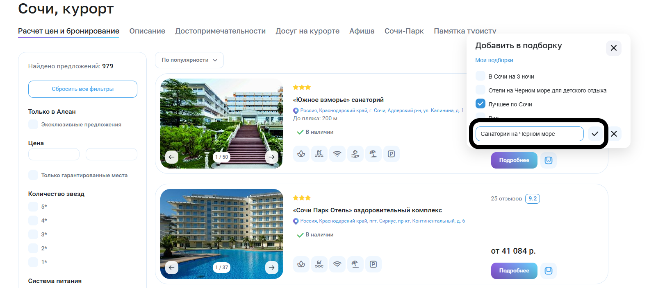Tick the 2* star rating filter
The width and height of the screenshot is (649, 288).
point(33,248)
